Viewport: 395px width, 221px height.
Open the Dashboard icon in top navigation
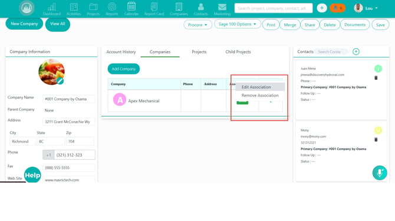click(52, 7)
